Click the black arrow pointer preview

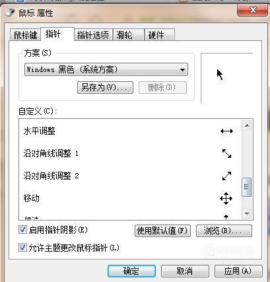pyautogui.click(x=220, y=75)
